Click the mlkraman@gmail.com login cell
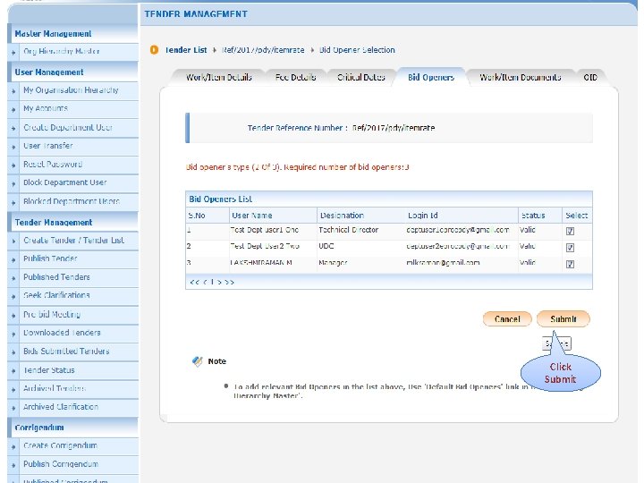 point(443,263)
